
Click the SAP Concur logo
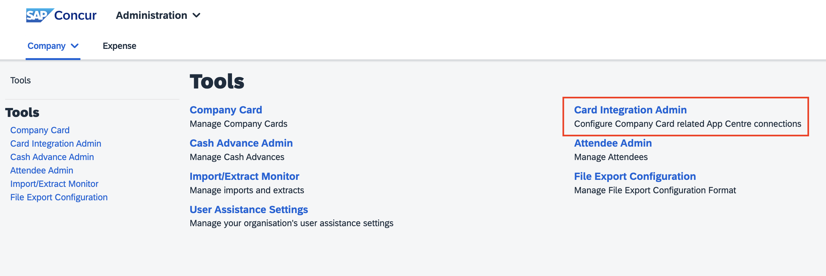click(x=61, y=15)
